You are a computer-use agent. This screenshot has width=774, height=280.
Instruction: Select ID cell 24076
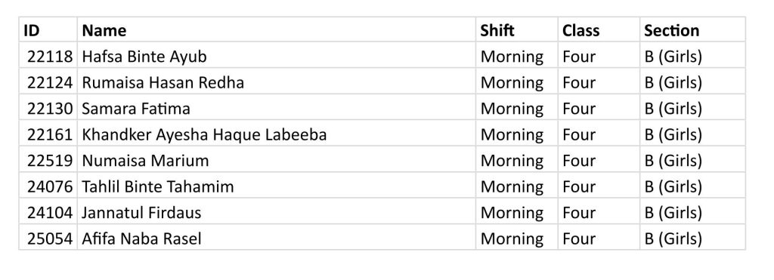48,186
